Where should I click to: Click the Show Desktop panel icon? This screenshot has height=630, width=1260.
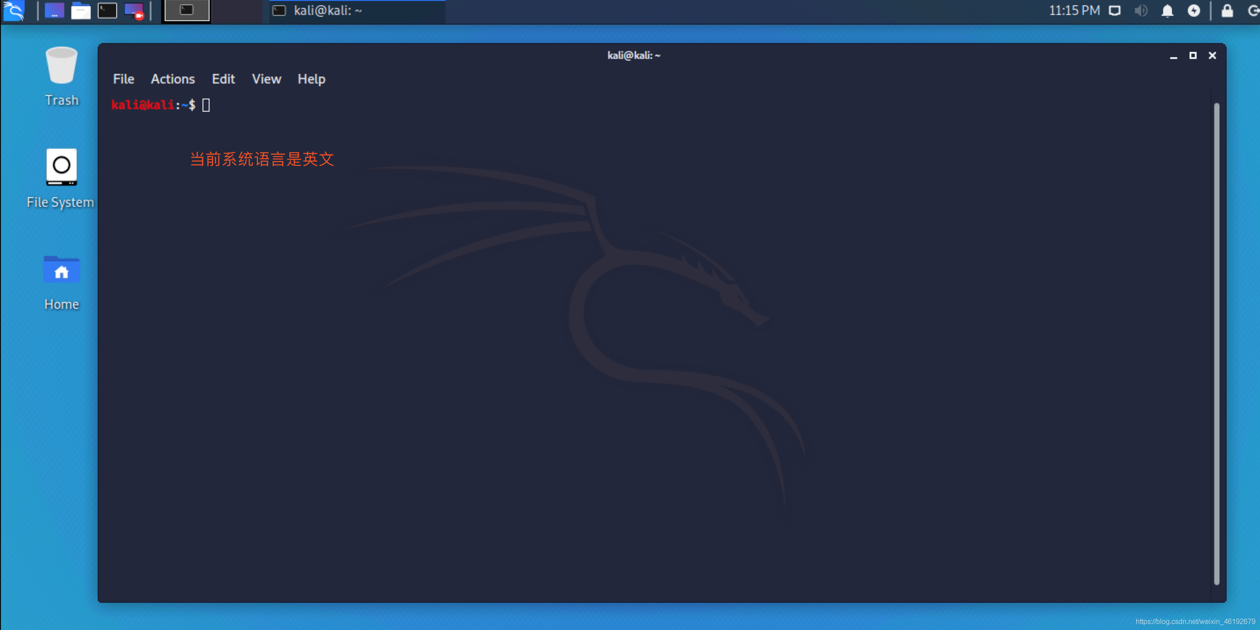(x=54, y=10)
